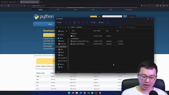Open Settings gear from the taskbar
The image size is (169, 95).
100,93
